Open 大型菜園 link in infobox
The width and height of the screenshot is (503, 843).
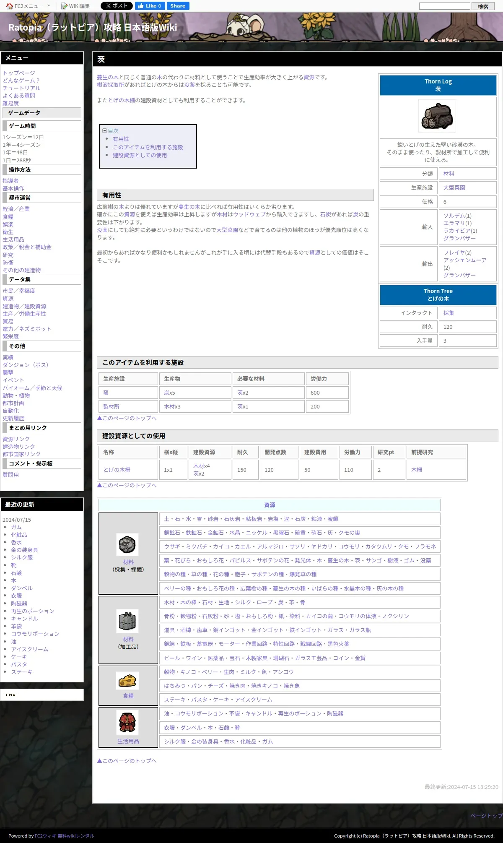pos(454,187)
